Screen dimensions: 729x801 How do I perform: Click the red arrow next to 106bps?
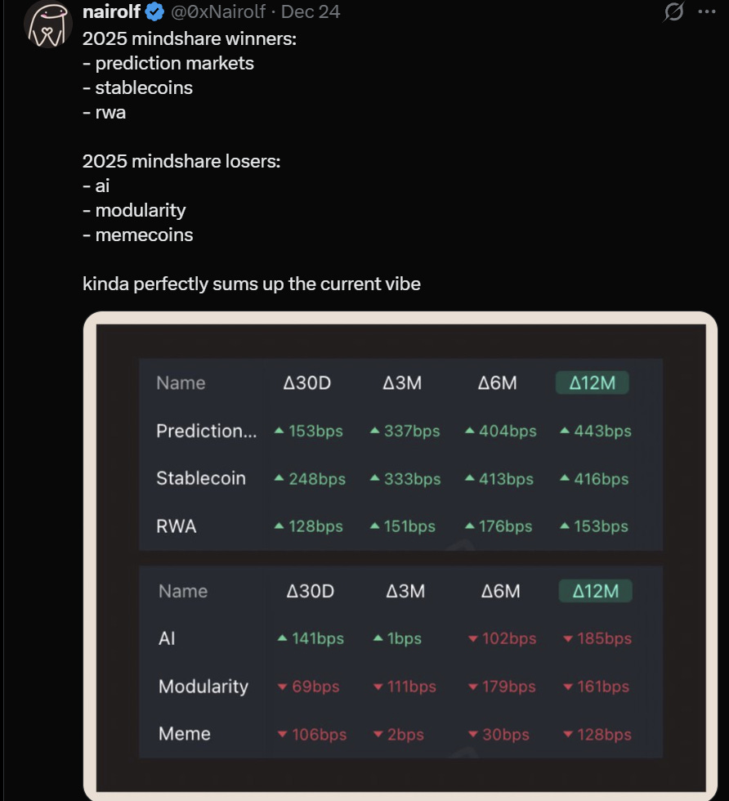point(282,735)
